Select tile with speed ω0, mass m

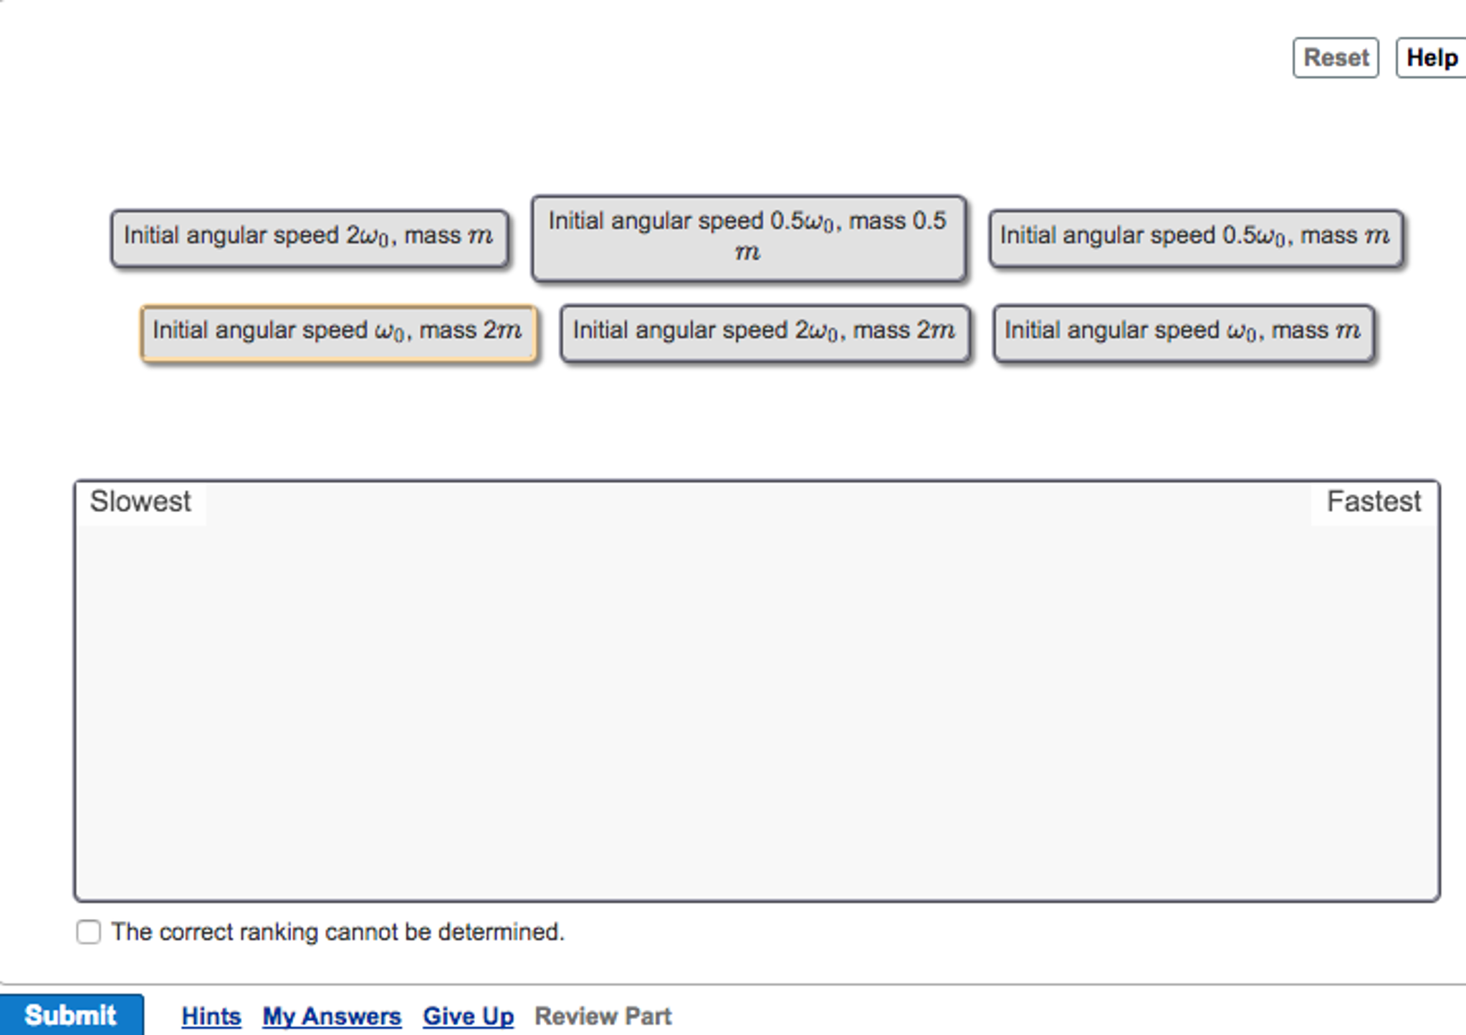[1184, 333]
